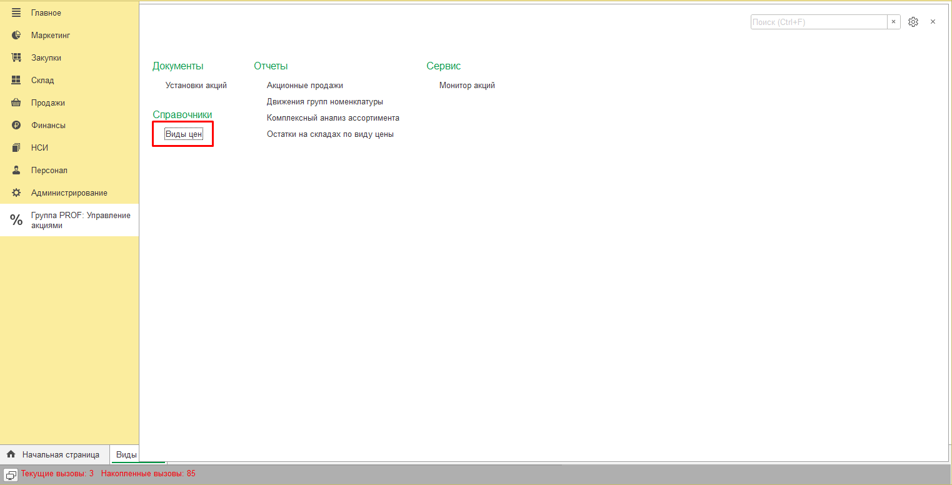Click the Поиск (Ctrl+F) search field
Screen dimensions: 952x485
(818, 22)
